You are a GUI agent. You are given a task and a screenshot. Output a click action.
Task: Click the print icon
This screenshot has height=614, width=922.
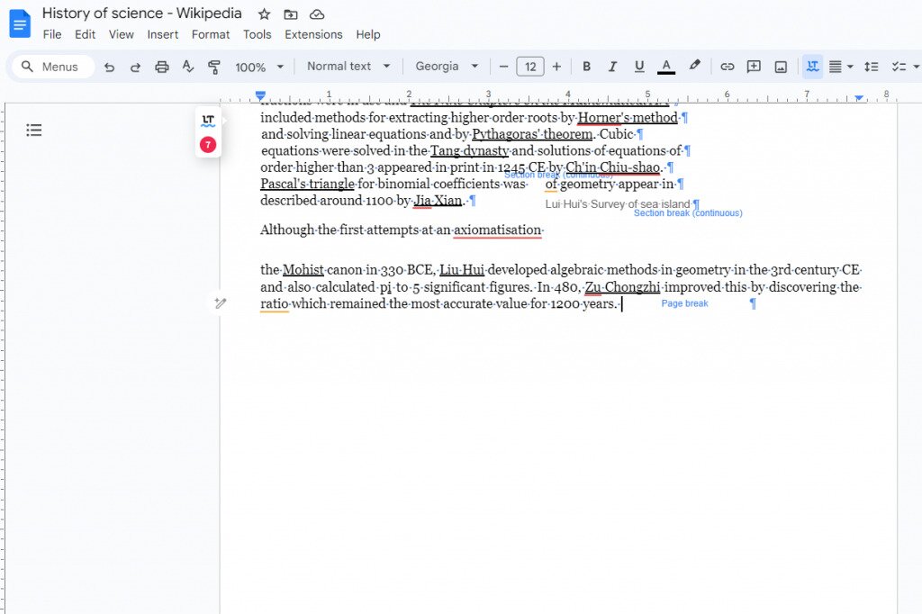[x=161, y=66]
